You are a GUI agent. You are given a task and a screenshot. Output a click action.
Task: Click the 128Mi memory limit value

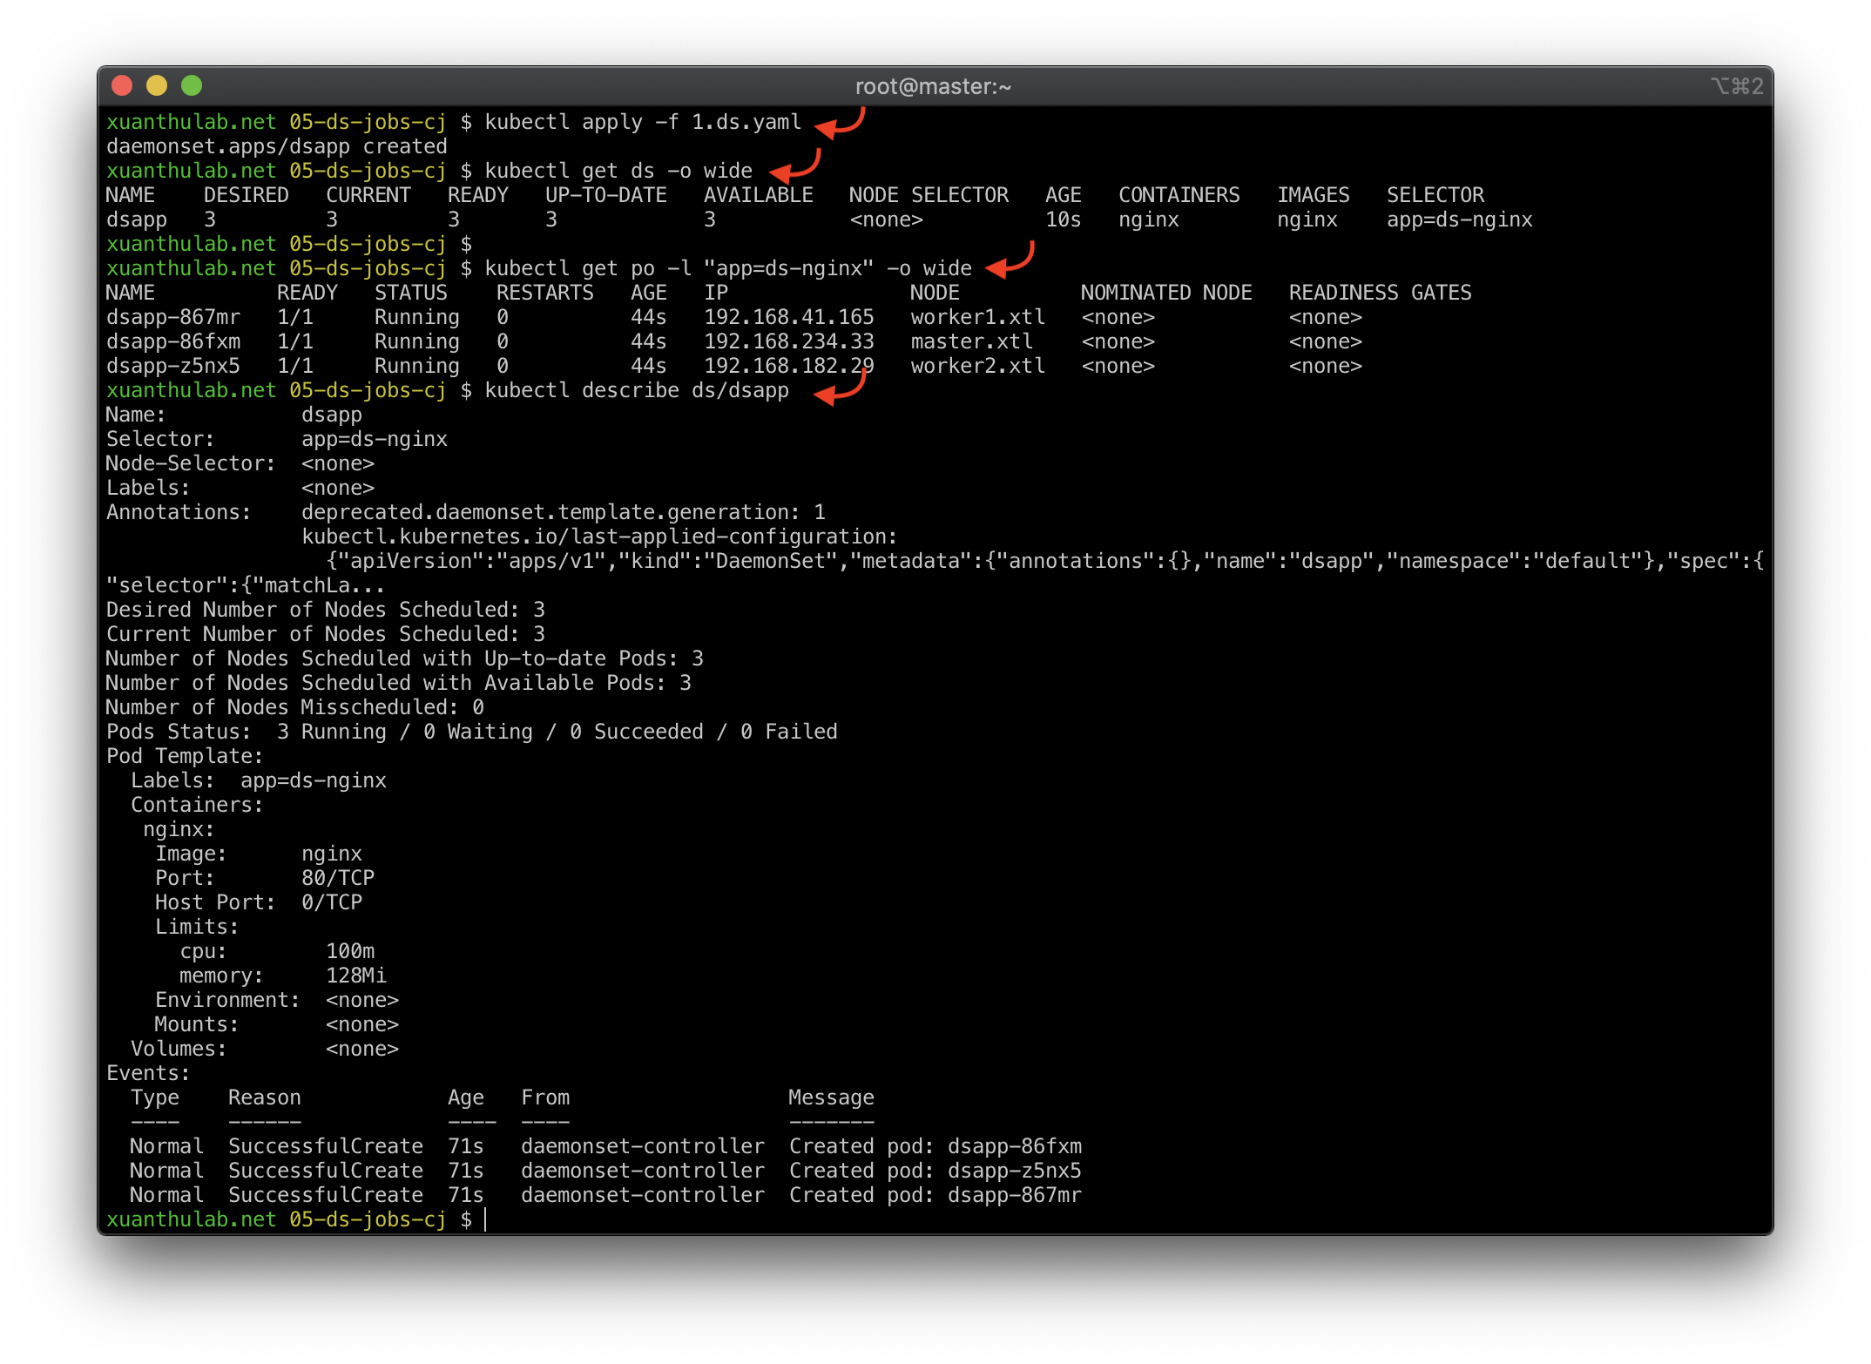click(355, 976)
